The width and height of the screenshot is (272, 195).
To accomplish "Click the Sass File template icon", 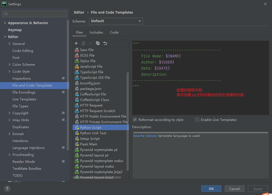I will click(x=77, y=50).
